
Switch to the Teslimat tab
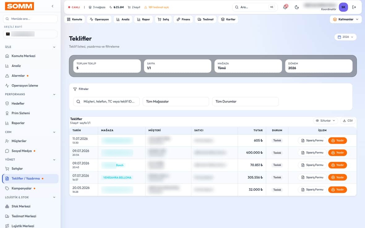click(x=206, y=19)
